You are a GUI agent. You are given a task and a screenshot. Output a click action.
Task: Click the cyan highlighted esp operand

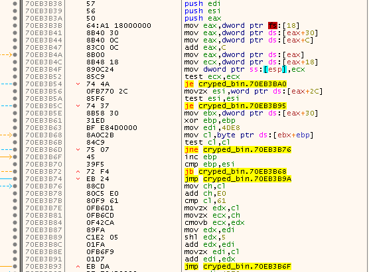pyautogui.click(x=275, y=70)
